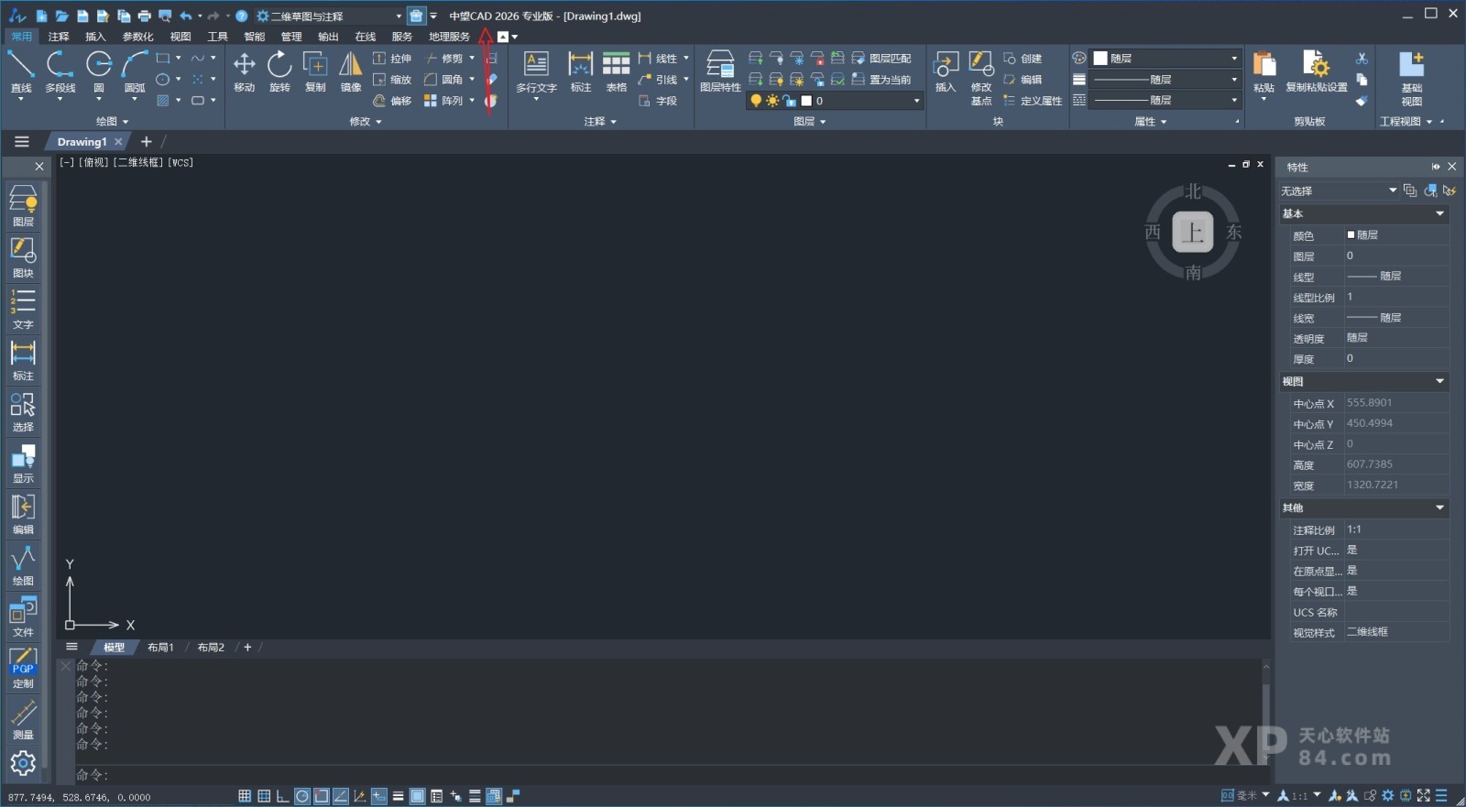Viewport: 1466px width, 807px height.
Task: Switch to 布局2 layout tab
Action: click(x=211, y=648)
